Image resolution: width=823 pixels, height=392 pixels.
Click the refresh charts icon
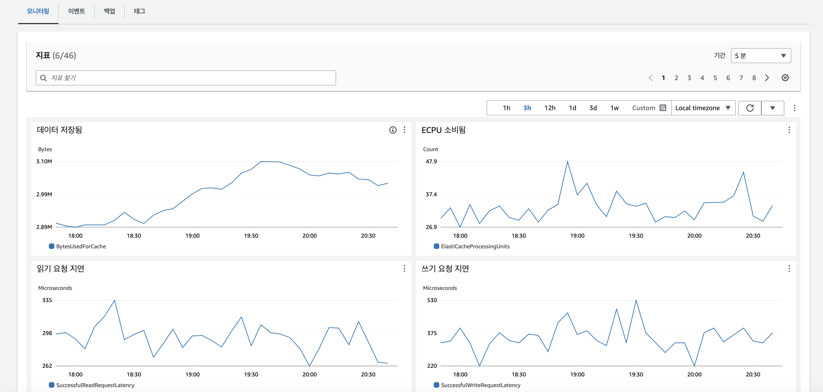(x=749, y=108)
